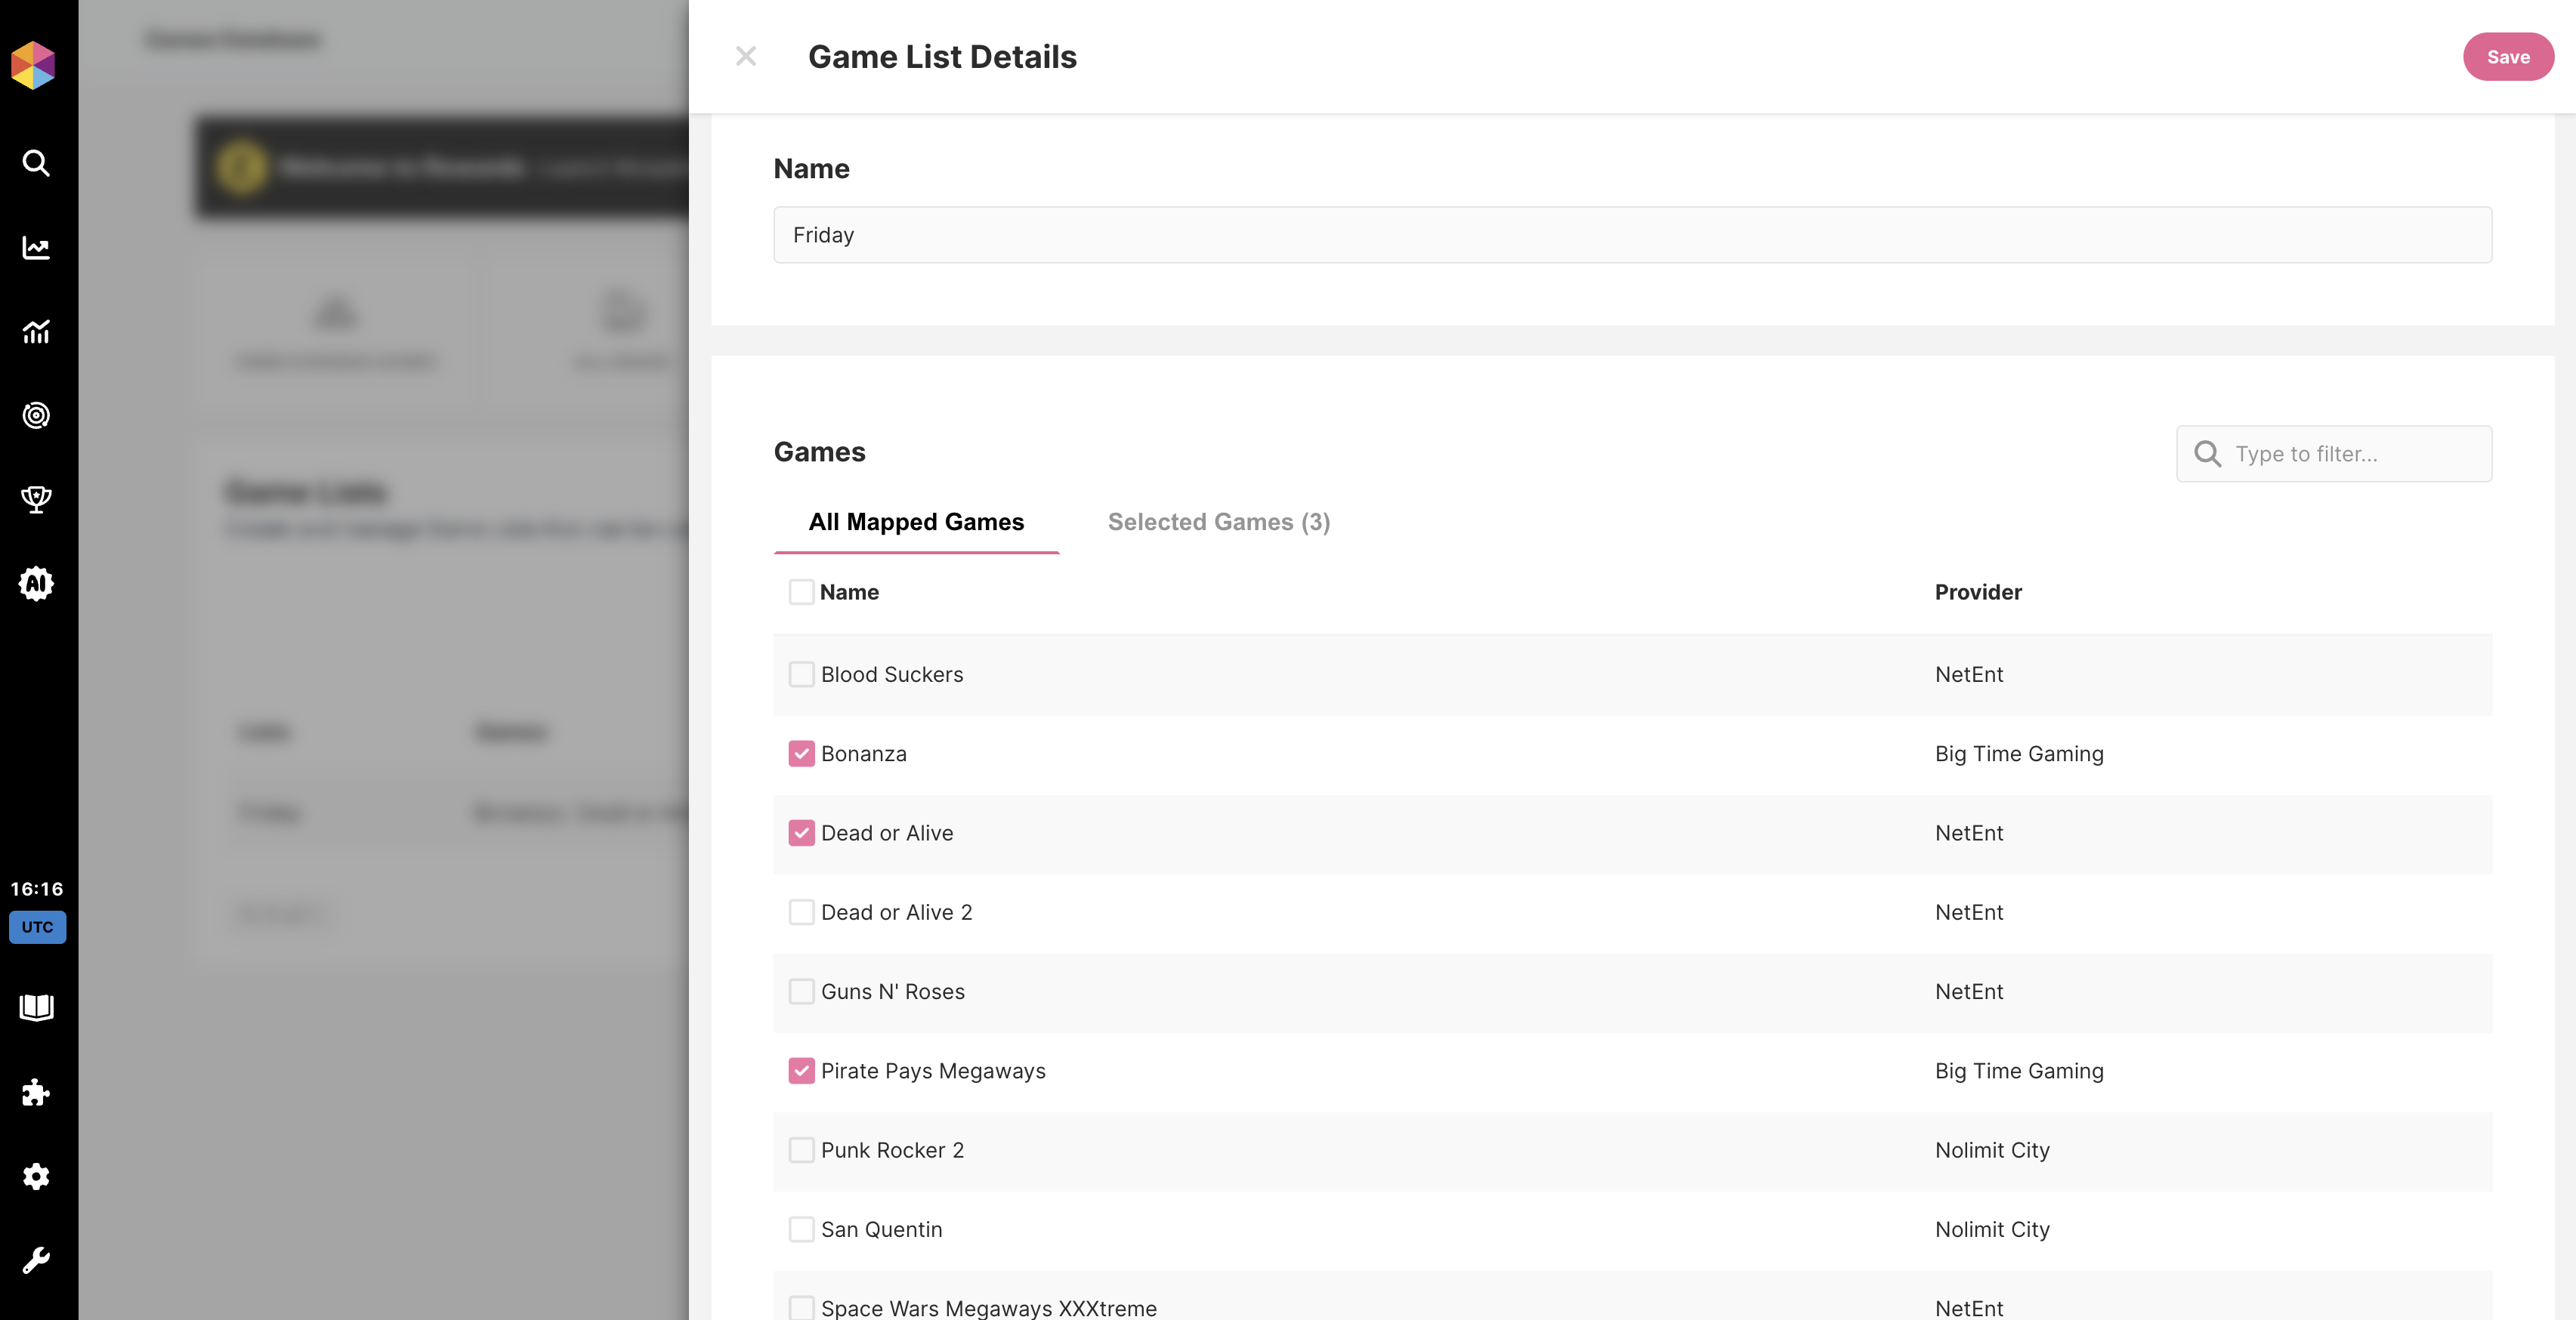Click the search icon in sidebar
This screenshot has height=1320, width=2576.
pyautogui.click(x=36, y=163)
